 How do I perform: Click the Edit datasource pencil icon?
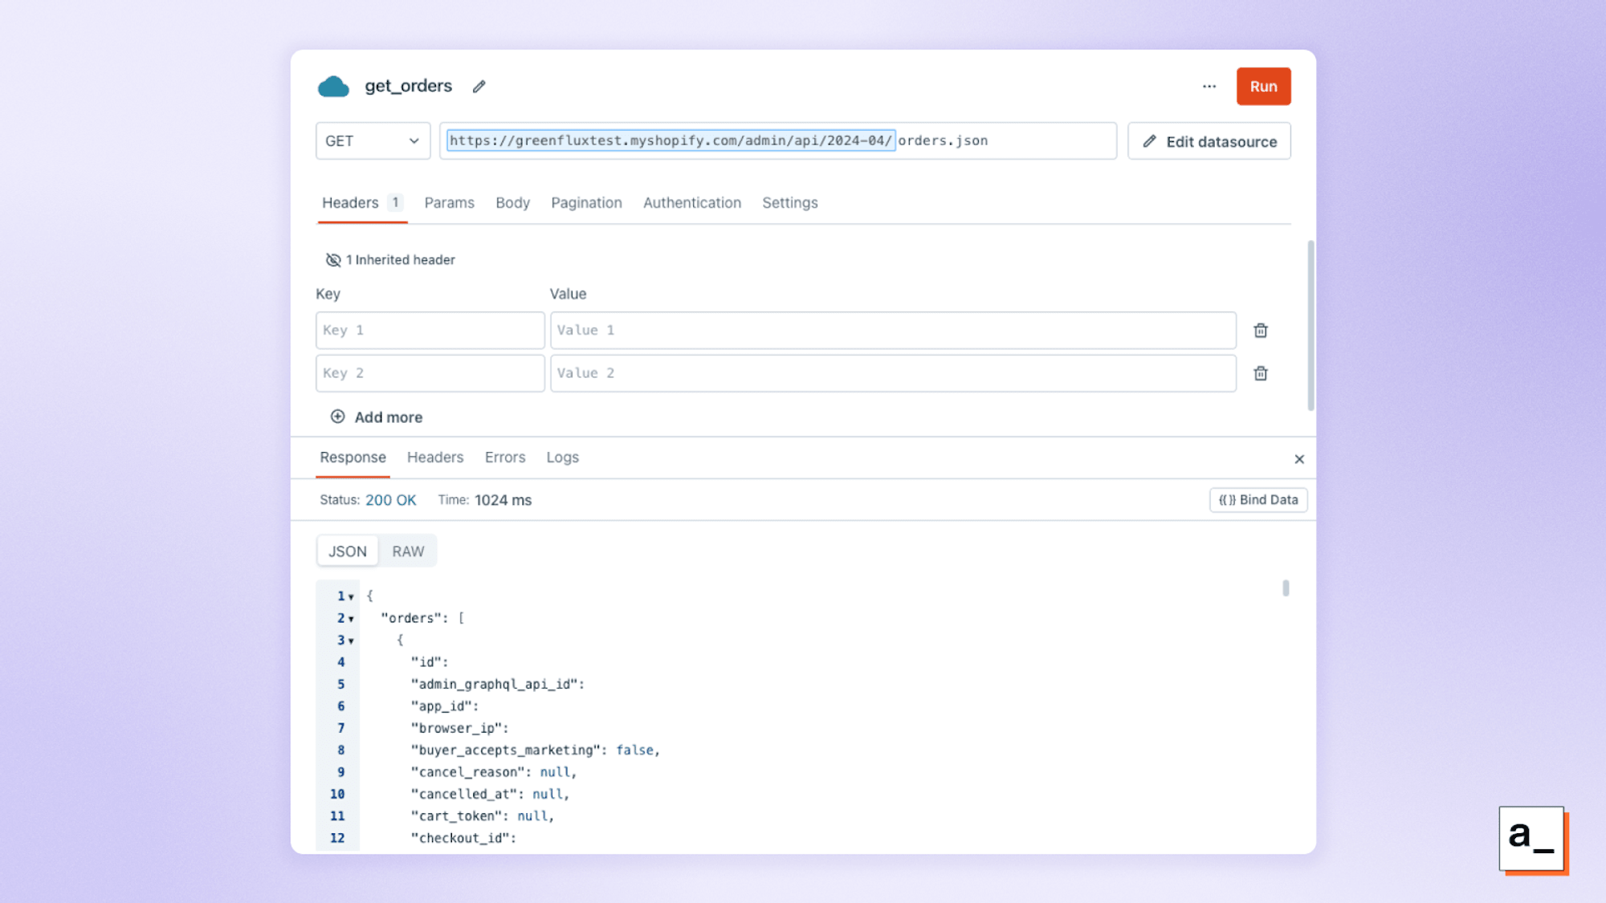(1152, 140)
